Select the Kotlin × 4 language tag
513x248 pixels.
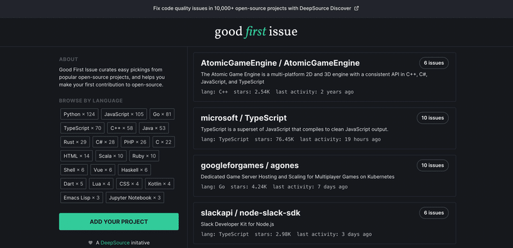(x=159, y=184)
